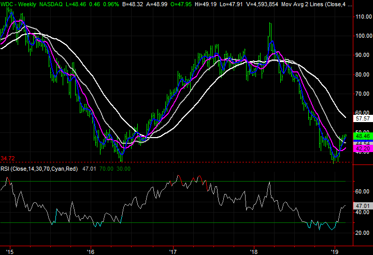Viewport: 373px width, 255px height.
Task: Click the '18 year marker on time axis
Action: coord(254,250)
